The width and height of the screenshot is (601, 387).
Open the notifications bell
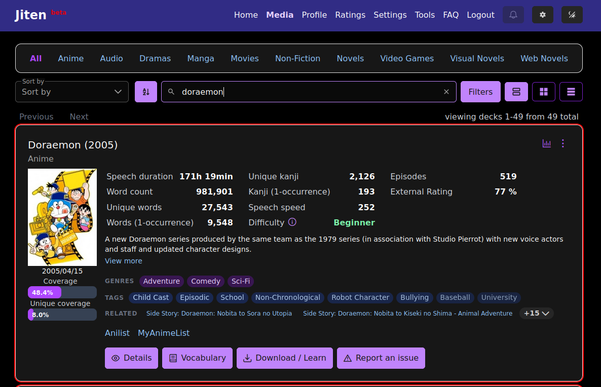[513, 15]
